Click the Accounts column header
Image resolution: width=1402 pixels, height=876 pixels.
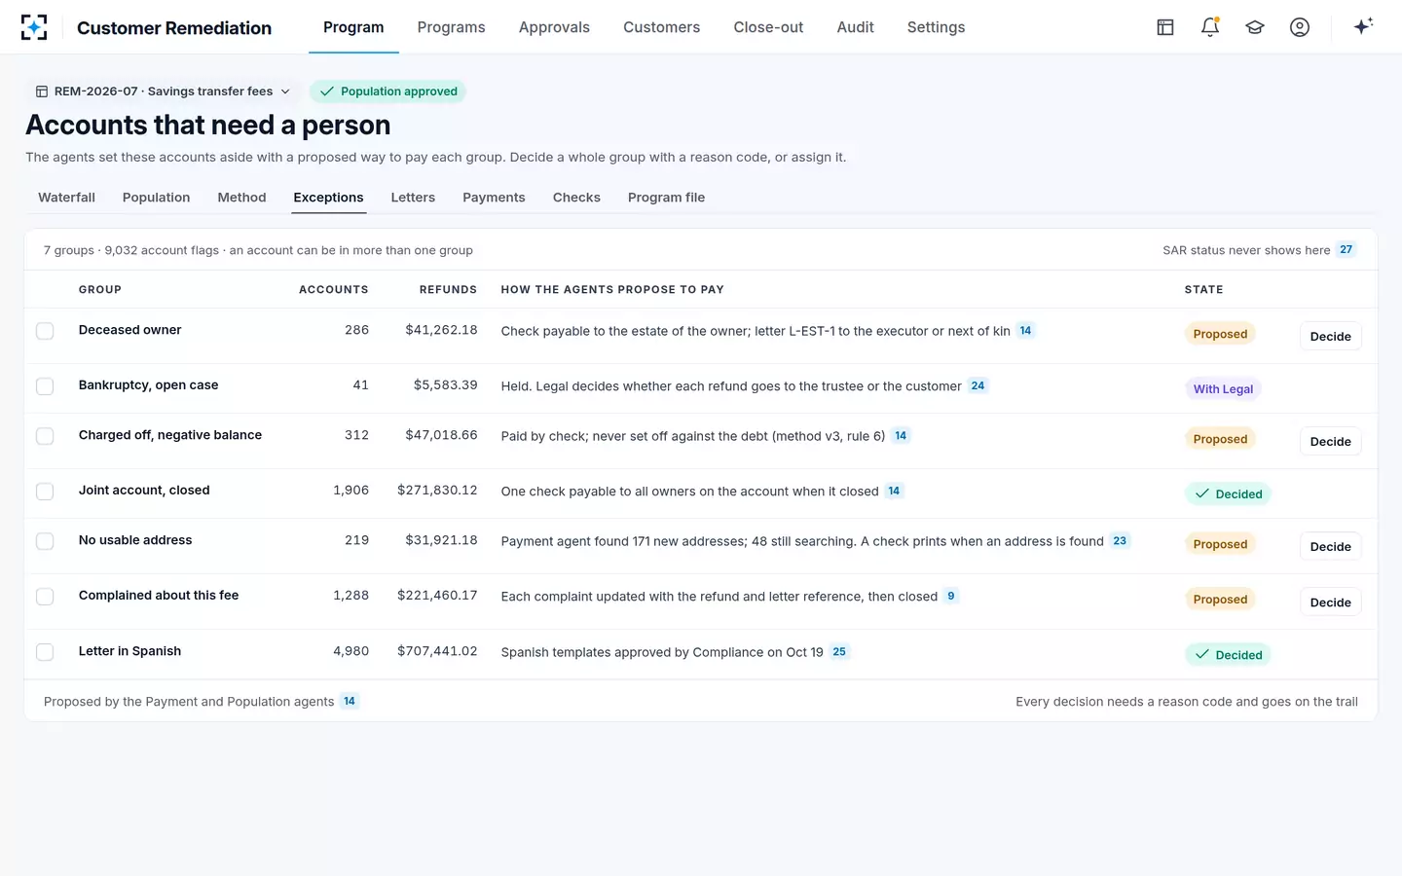(334, 290)
